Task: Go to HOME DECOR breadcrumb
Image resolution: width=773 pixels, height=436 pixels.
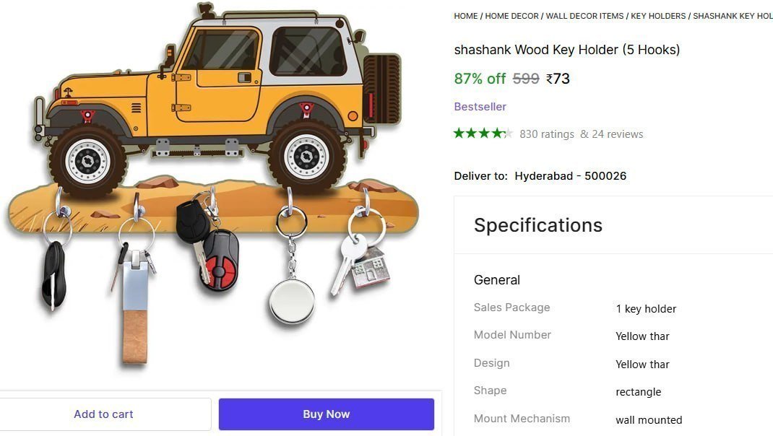Action: 511,16
